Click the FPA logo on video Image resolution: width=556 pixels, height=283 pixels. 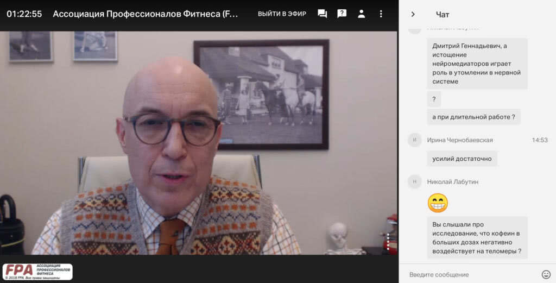tap(37, 272)
